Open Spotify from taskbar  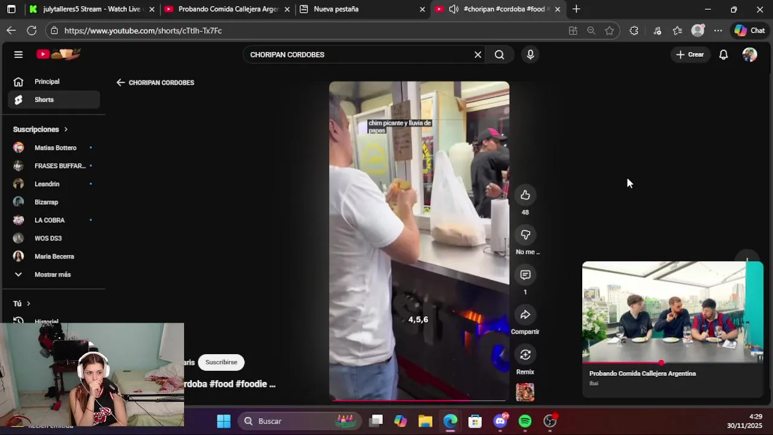[x=525, y=421]
